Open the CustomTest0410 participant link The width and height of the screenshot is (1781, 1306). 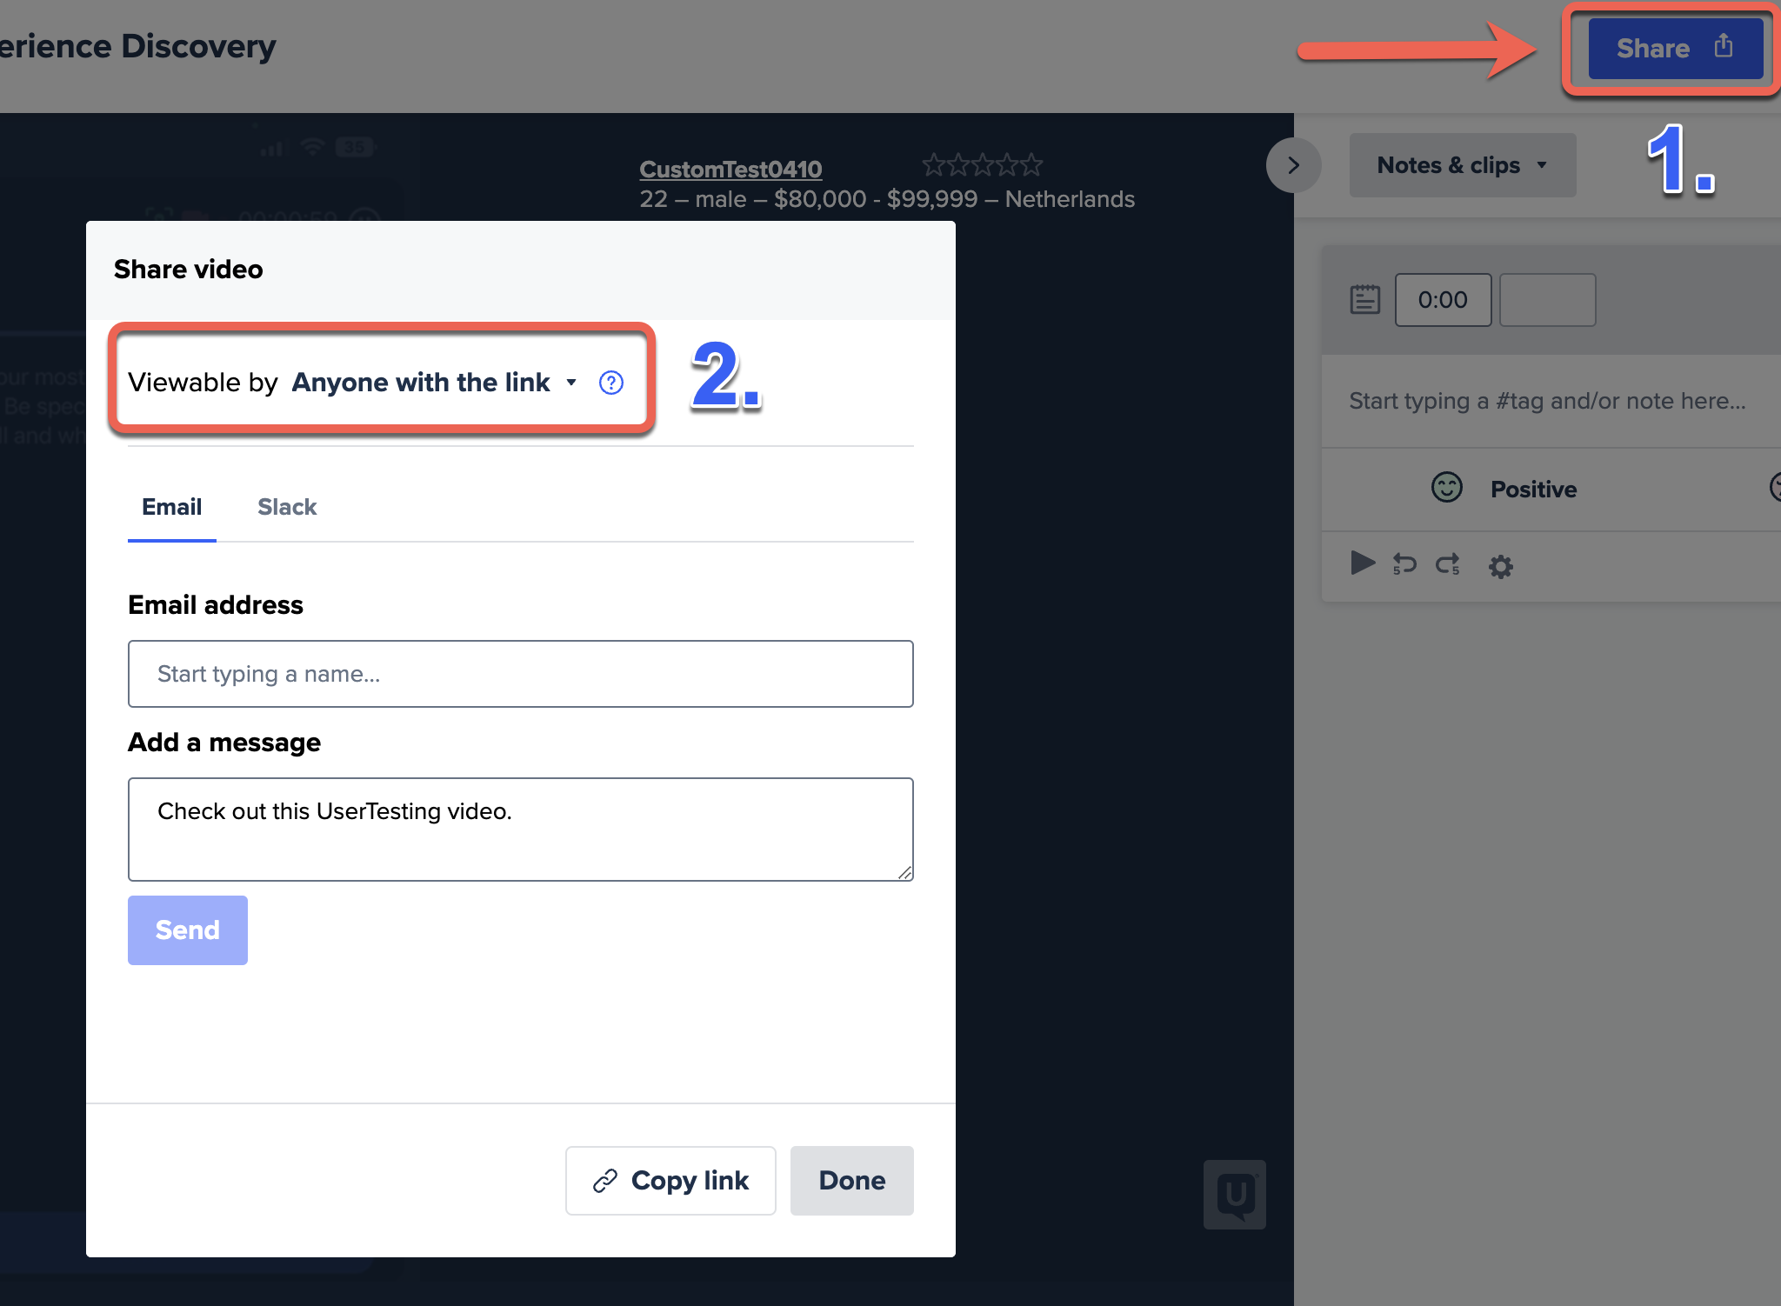click(x=730, y=169)
